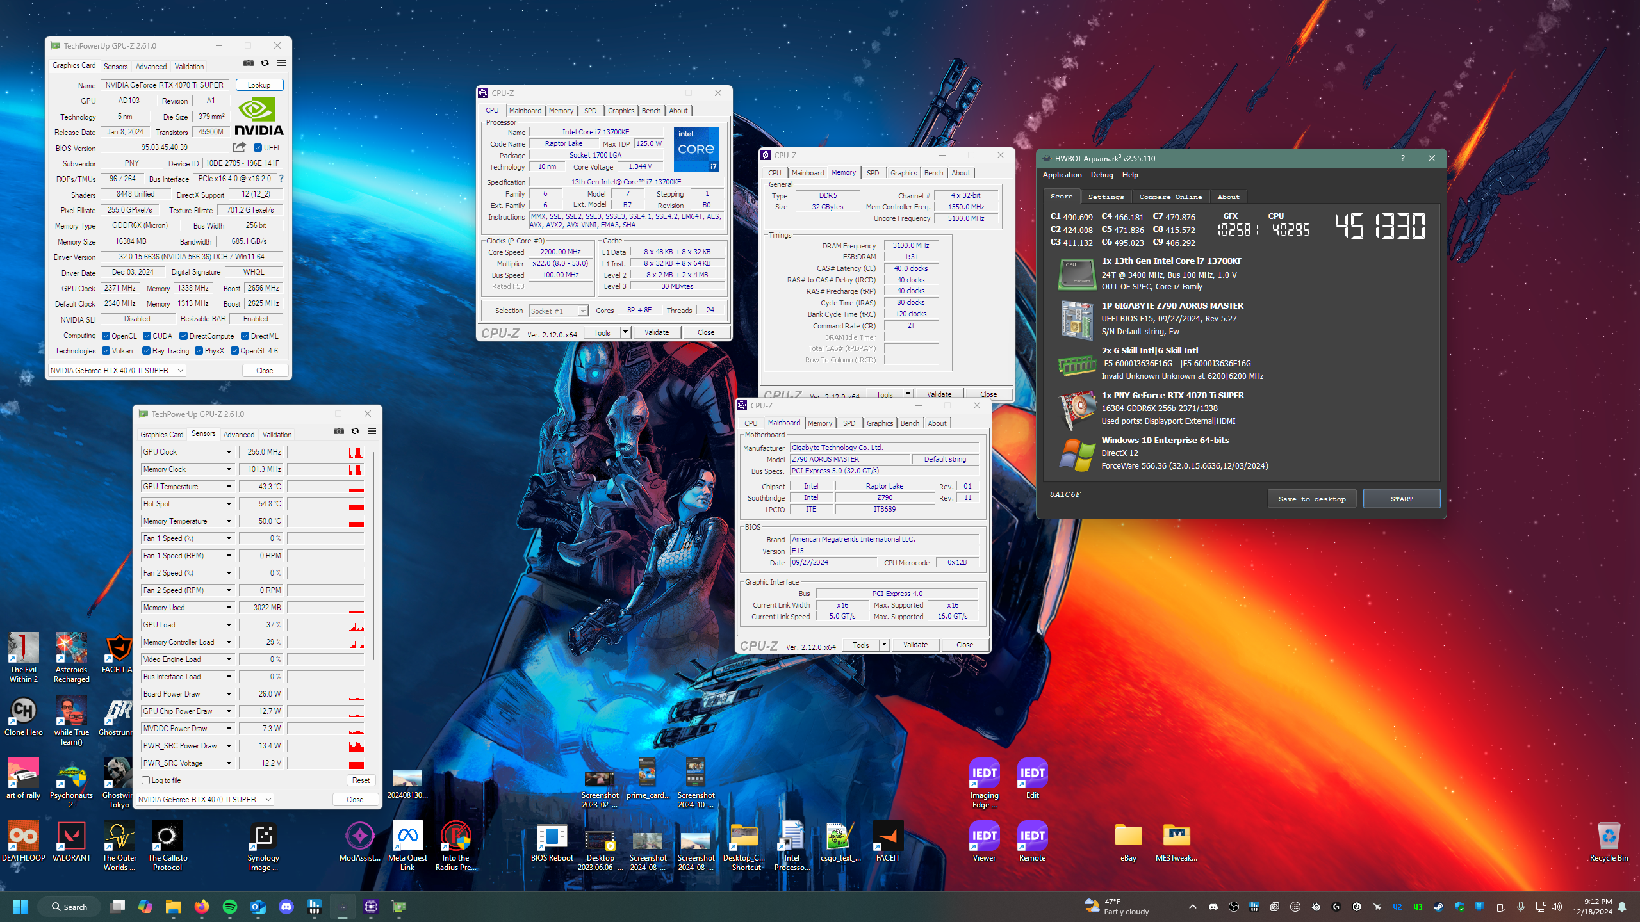Click Close in CPU-Z CPU window
The height and width of the screenshot is (922, 1640).
[x=706, y=332]
